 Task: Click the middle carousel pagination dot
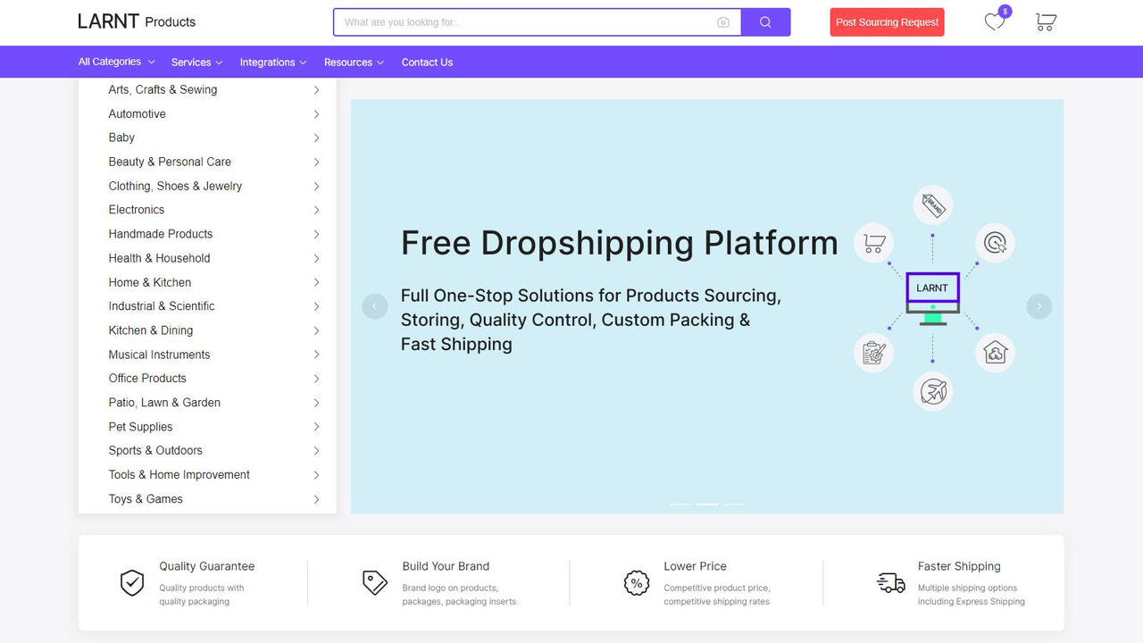coord(706,505)
